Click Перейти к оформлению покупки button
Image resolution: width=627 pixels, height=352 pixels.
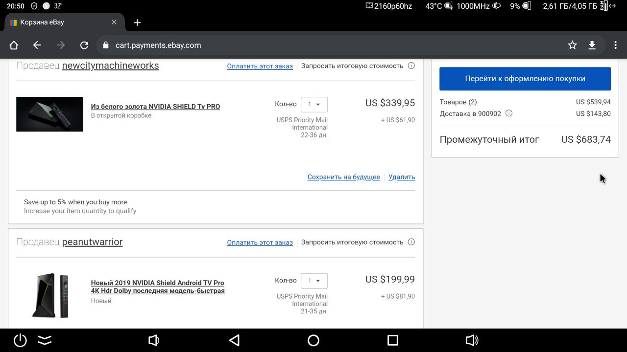coord(525,79)
